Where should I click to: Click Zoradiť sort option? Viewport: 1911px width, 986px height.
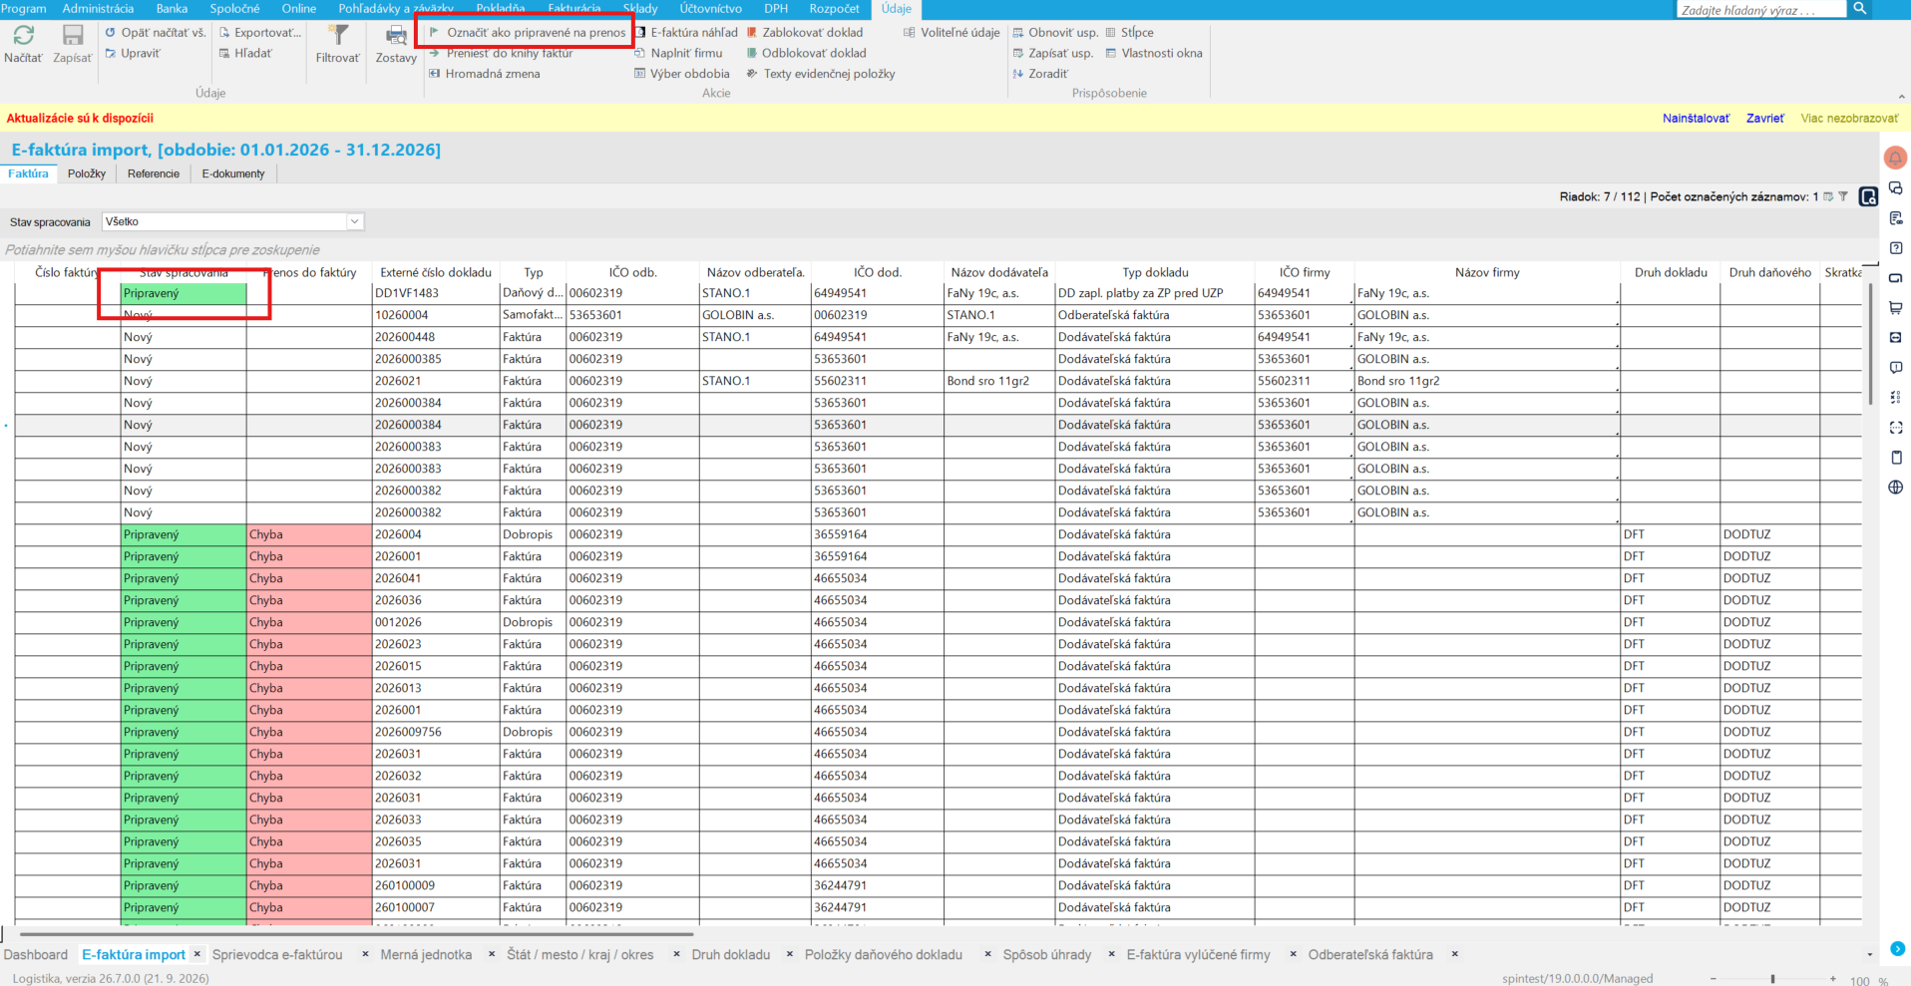[1040, 74]
